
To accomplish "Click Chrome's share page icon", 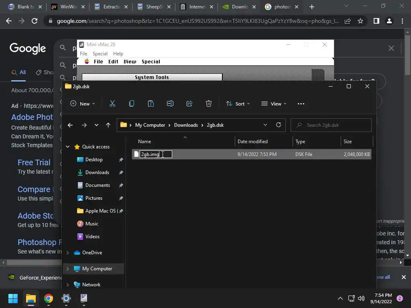I will (348, 21).
